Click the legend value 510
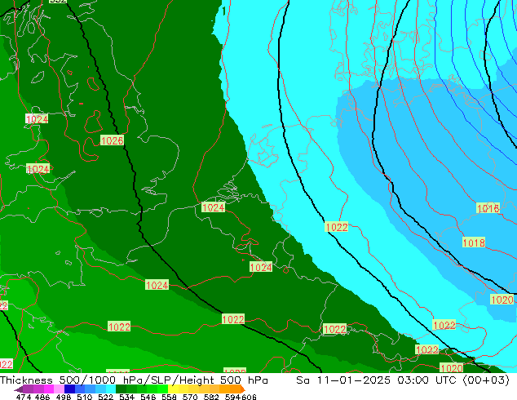Viewport: 517px width, 400px height. (85, 397)
